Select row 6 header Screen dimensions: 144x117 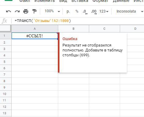(x=6, y=68)
